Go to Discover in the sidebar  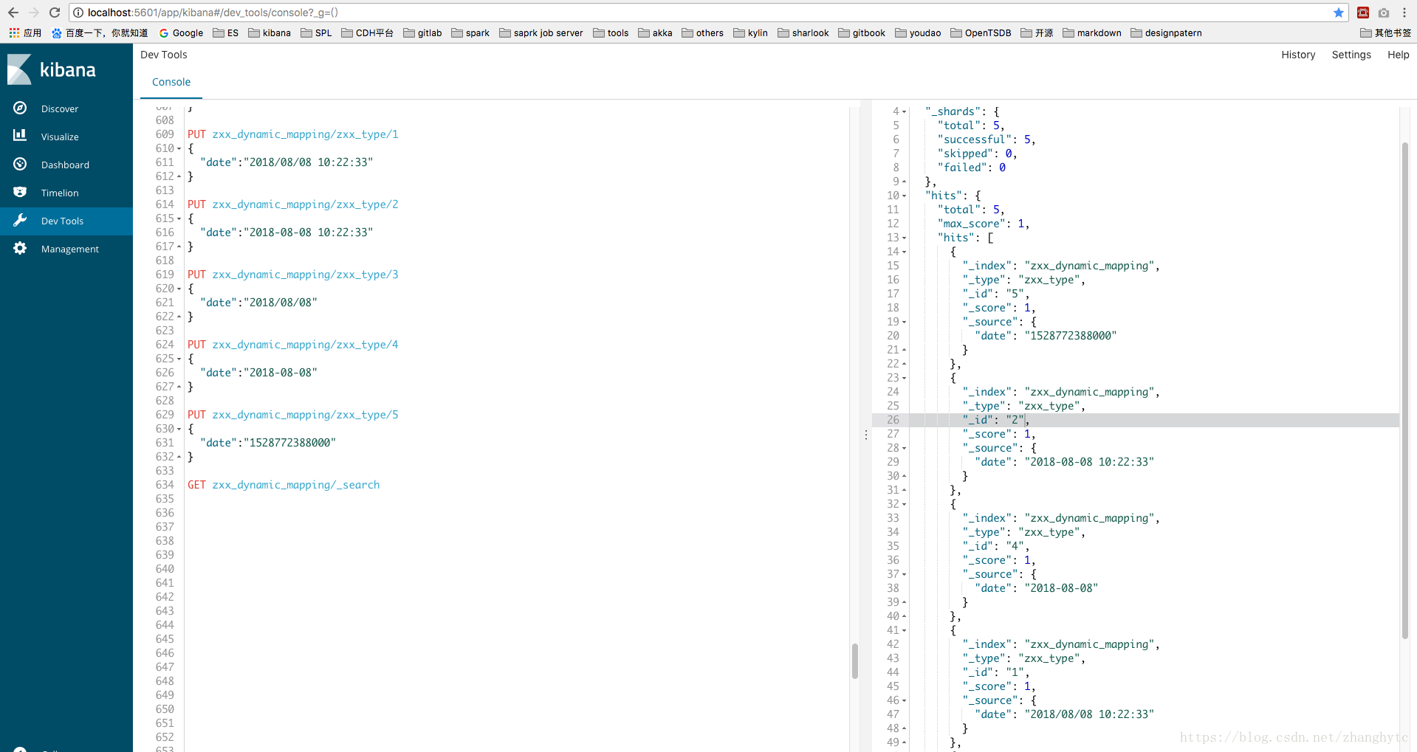[60, 108]
